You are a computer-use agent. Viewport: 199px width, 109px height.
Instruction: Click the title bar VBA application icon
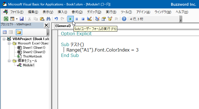5,4
